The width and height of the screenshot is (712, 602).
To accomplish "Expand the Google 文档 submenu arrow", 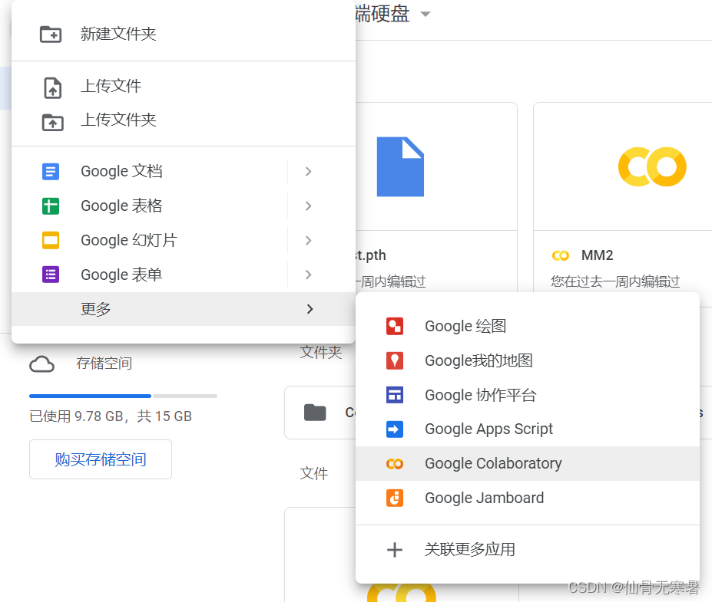I will [308, 171].
